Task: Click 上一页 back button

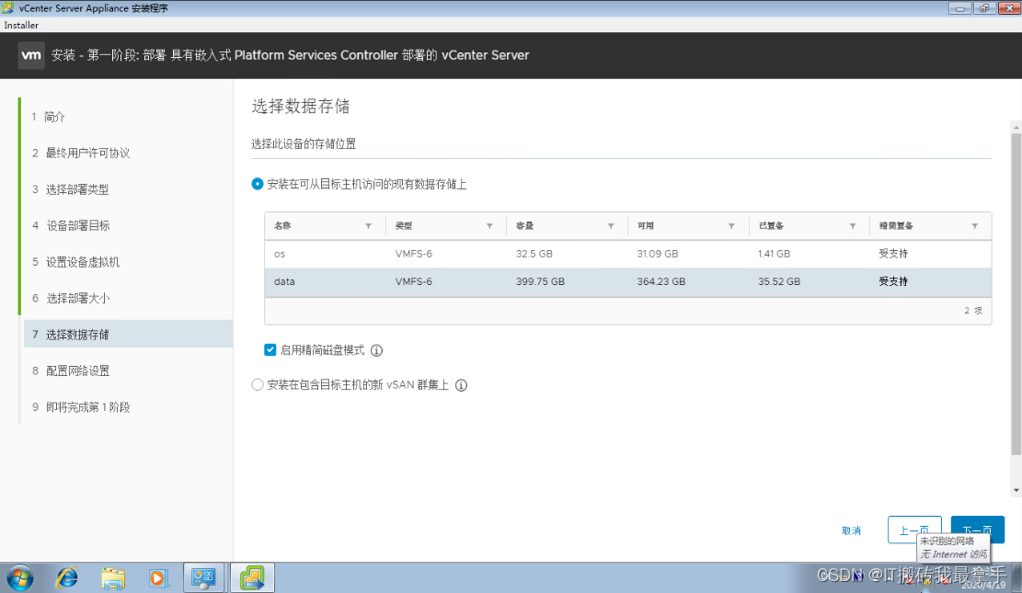Action: pos(914,530)
